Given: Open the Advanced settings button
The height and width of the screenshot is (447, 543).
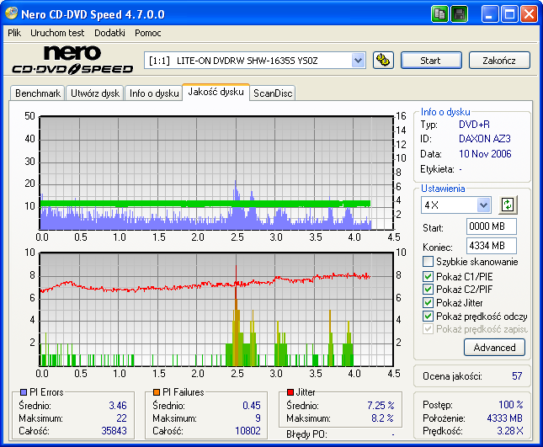Looking at the screenshot, I should click(x=494, y=348).
